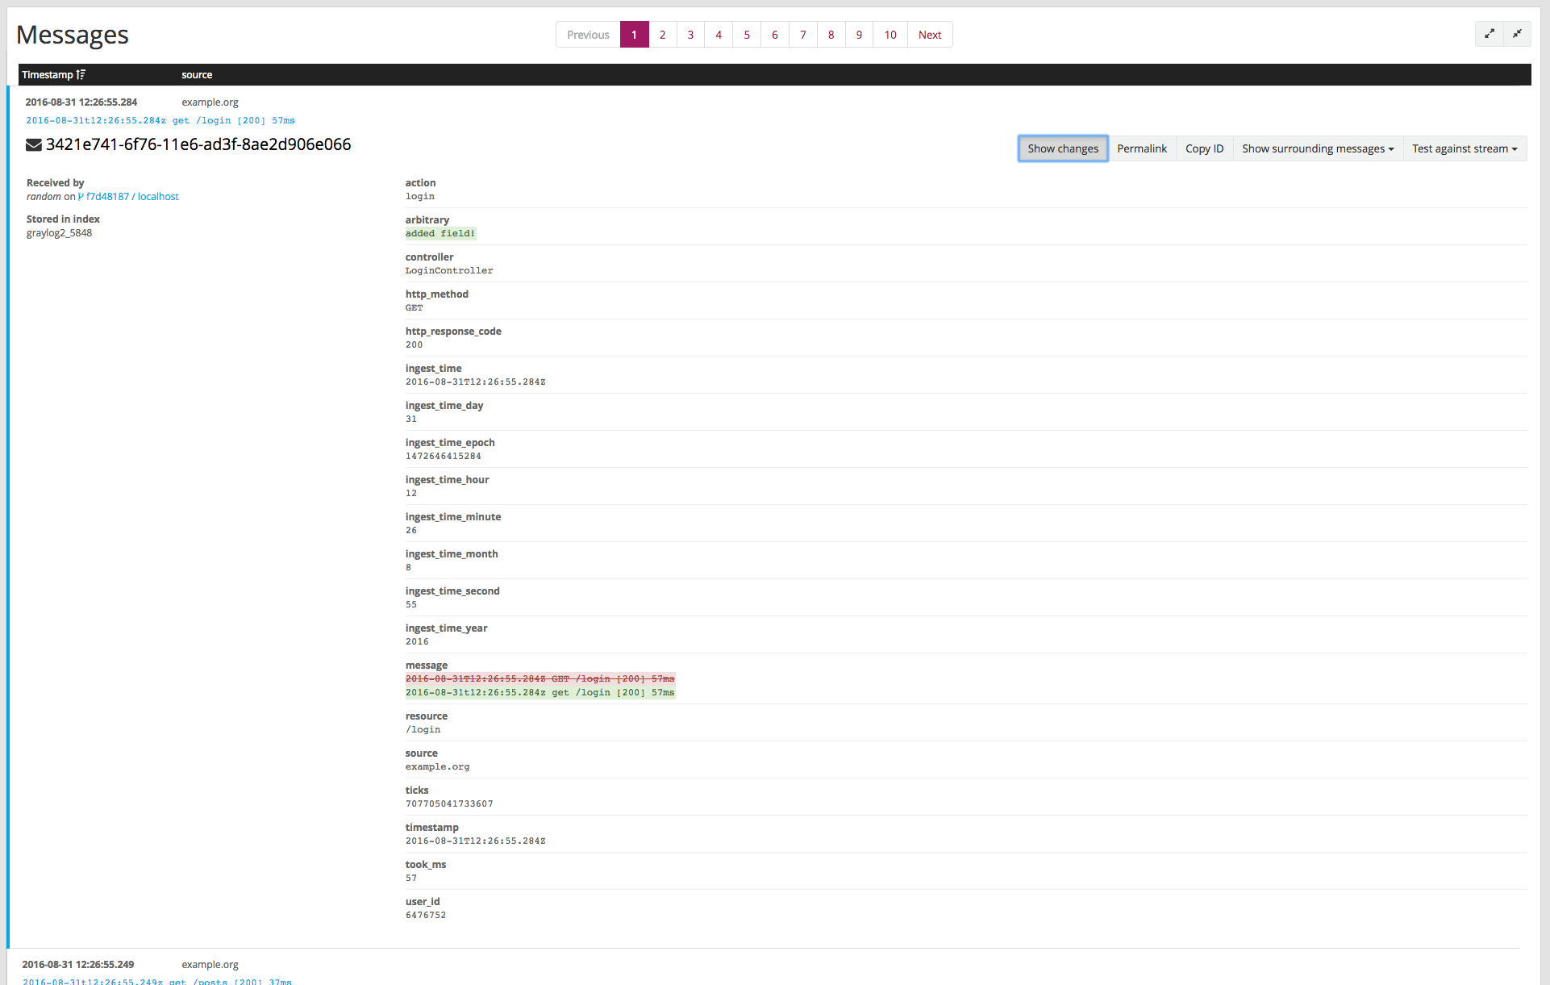The width and height of the screenshot is (1550, 985).
Task: Toggle the Show changes button
Action: point(1063,148)
